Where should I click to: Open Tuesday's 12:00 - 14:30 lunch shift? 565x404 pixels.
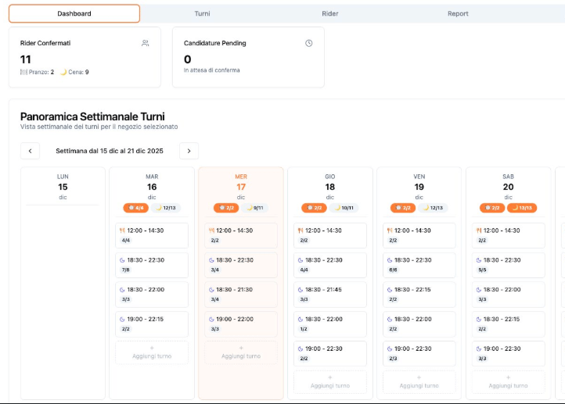(152, 235)
